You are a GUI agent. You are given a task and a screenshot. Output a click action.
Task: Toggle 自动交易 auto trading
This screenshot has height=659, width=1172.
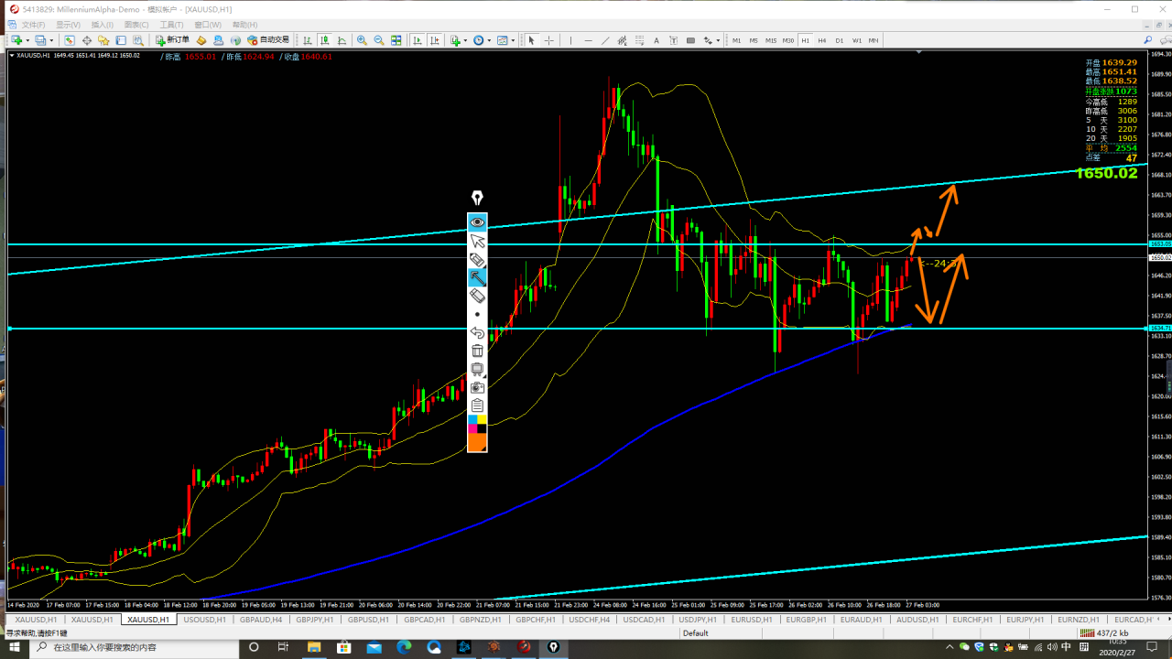[268, 40]
